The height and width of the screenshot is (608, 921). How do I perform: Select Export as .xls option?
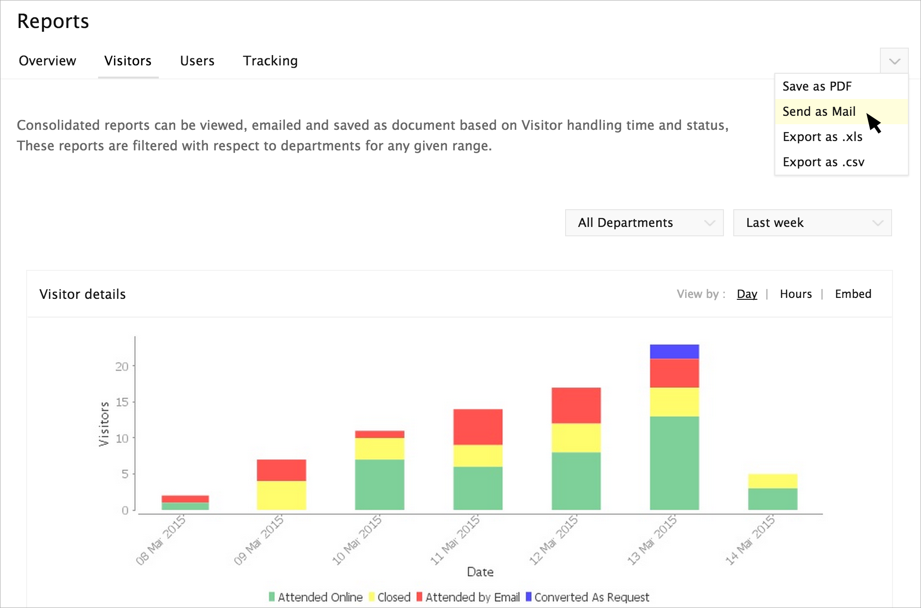[822, 137]
